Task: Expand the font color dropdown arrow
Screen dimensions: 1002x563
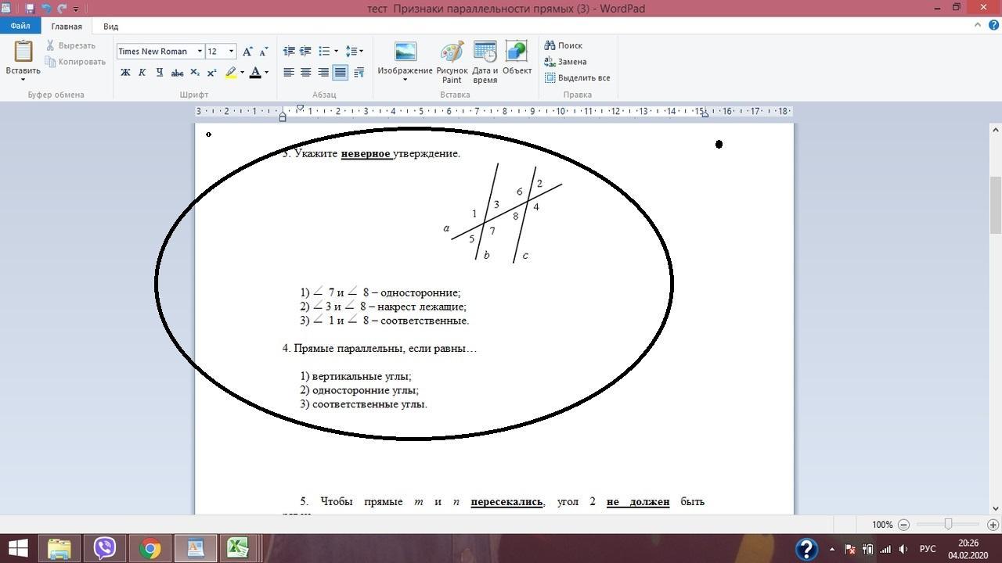Action: (x=266, y=73)
